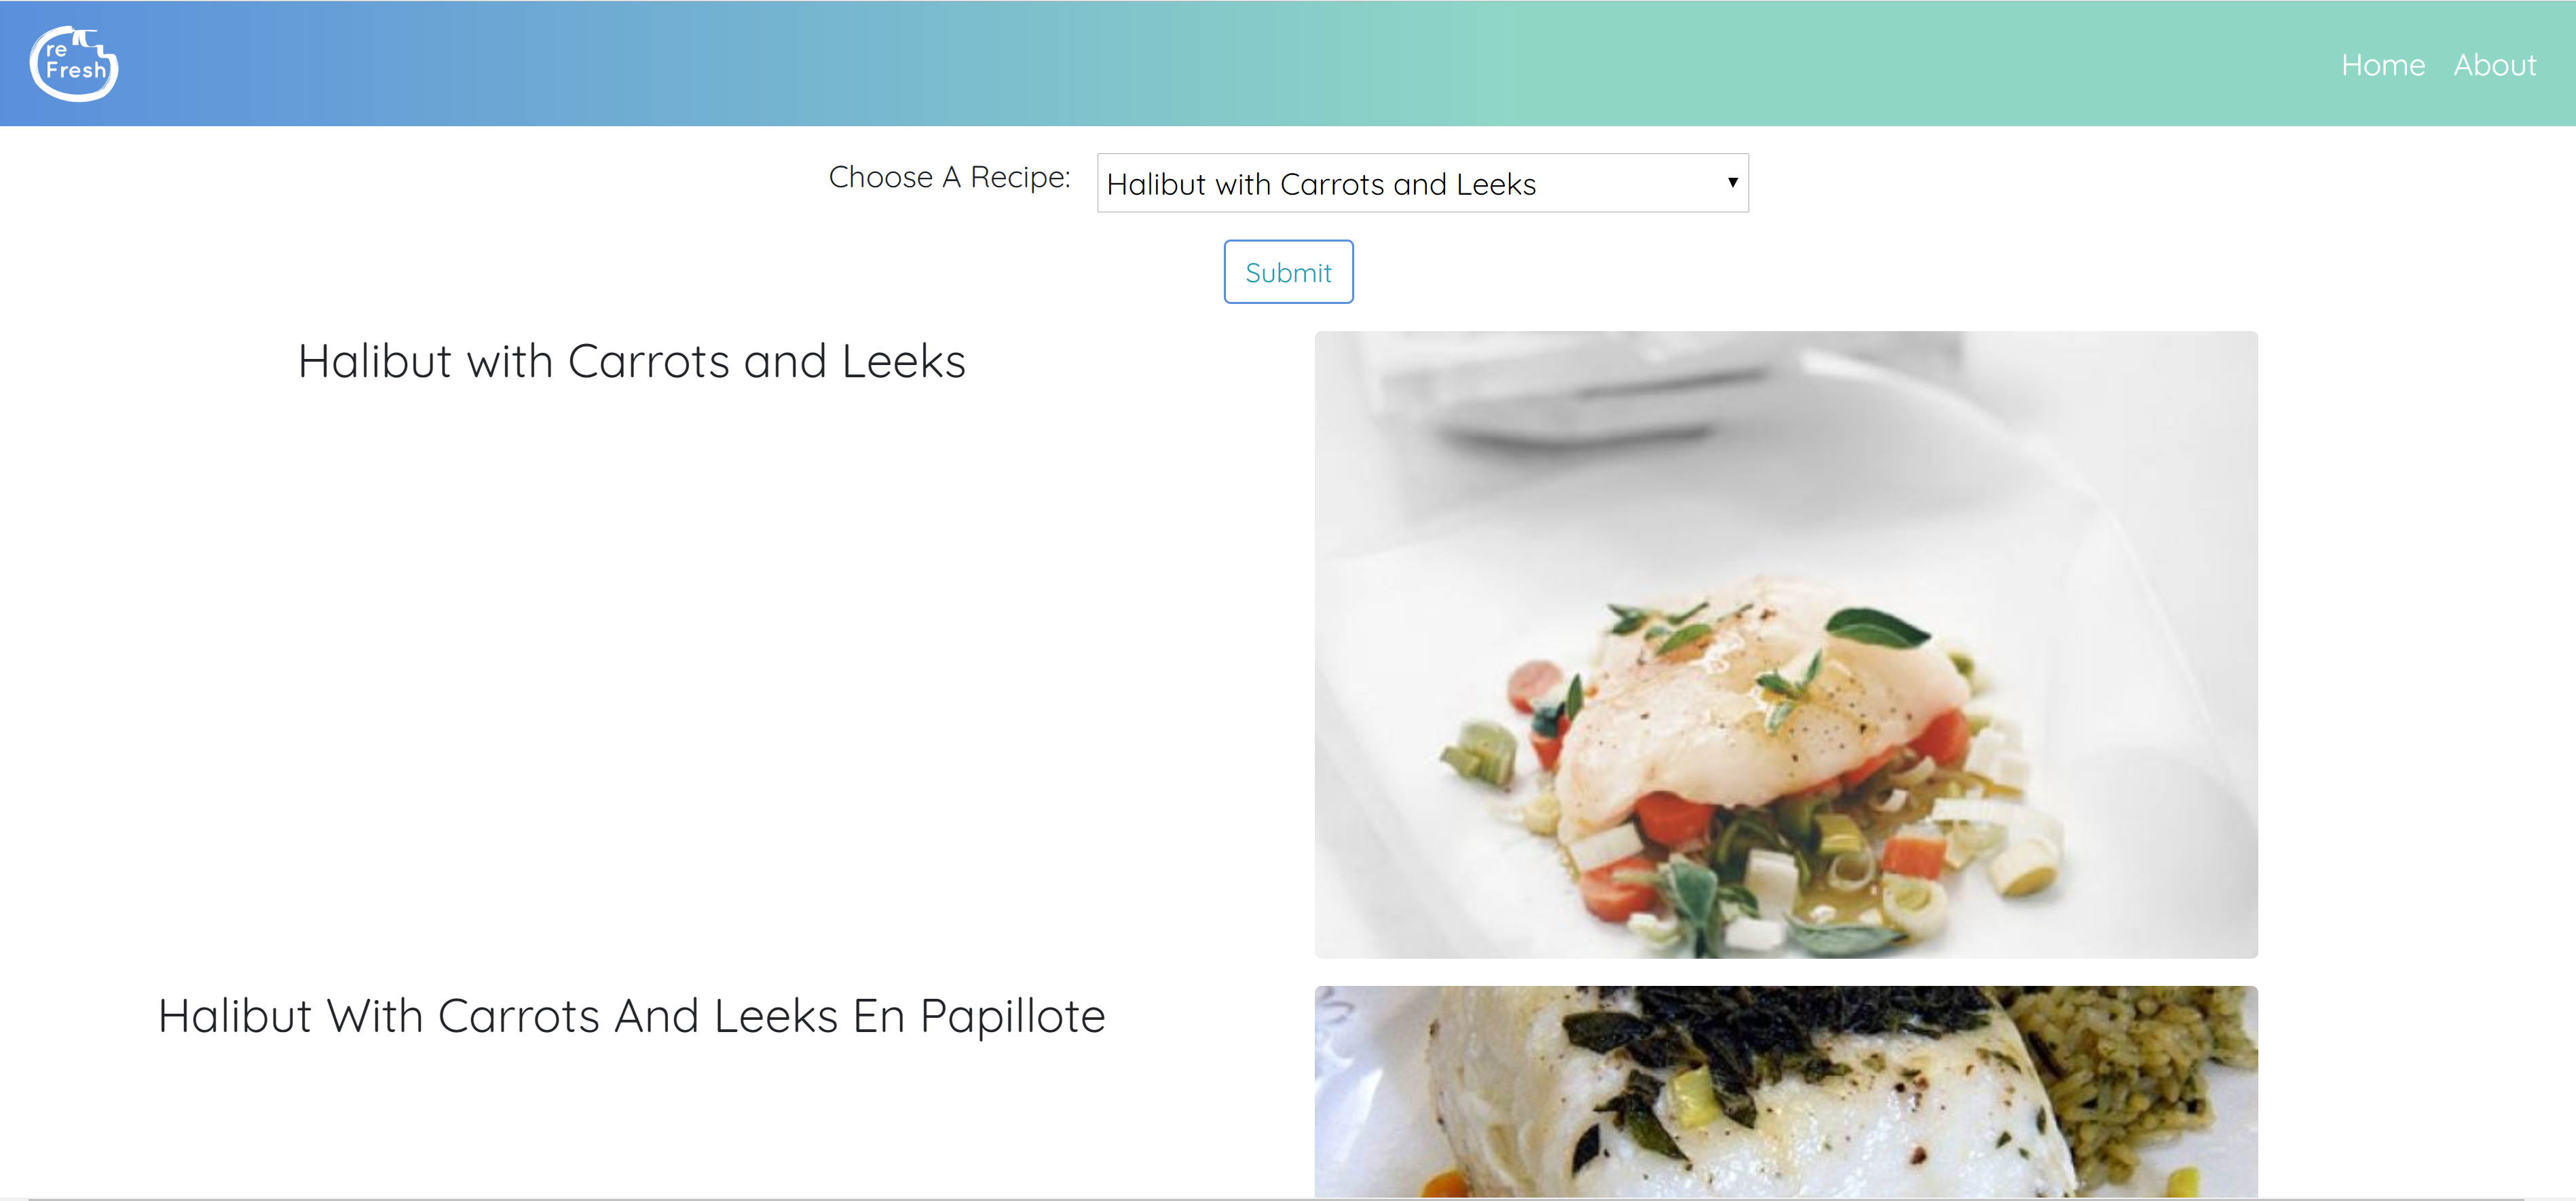The height and width of the screenshot is (1201, 2576).
Task: Go to the About page
Action: (x=2494, y=65)
